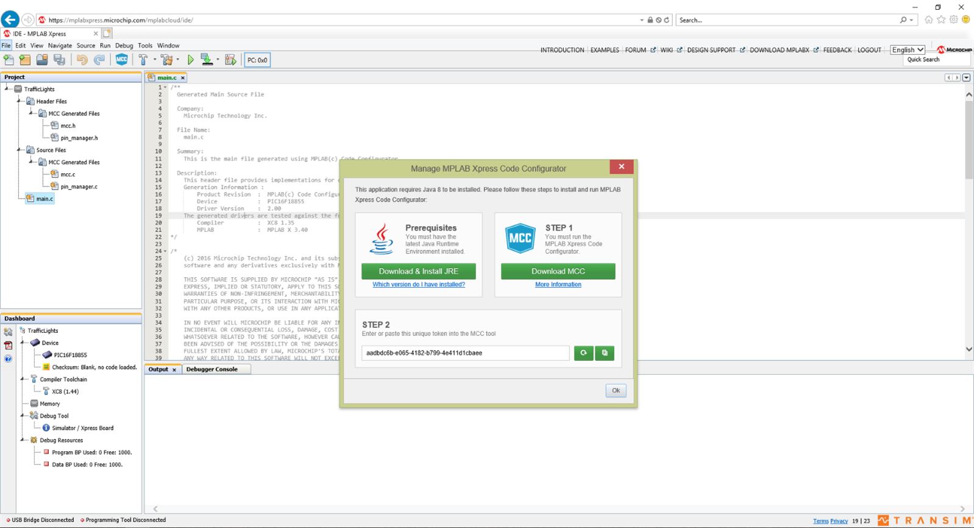Collapse the Debug Tool node
Viewport: 974px width, 528px height.
[x=23, y=416]
